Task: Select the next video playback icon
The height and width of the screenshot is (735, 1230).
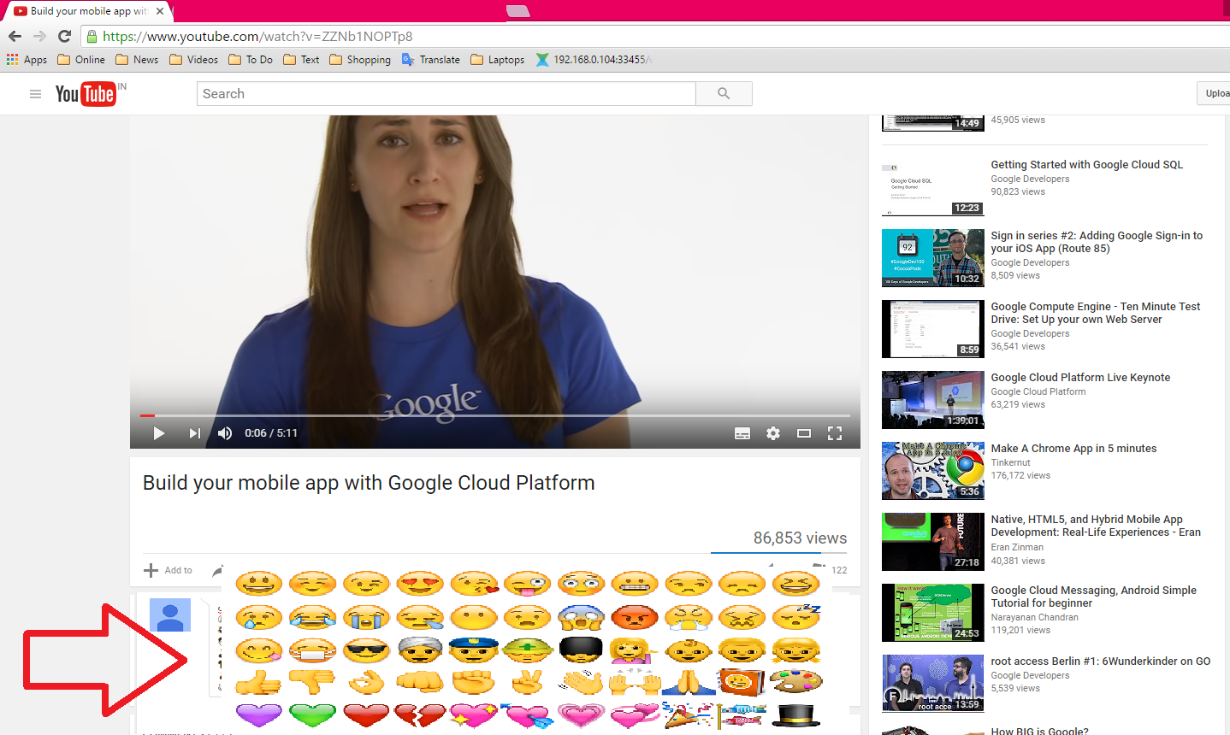Action: tap(194, 433)
